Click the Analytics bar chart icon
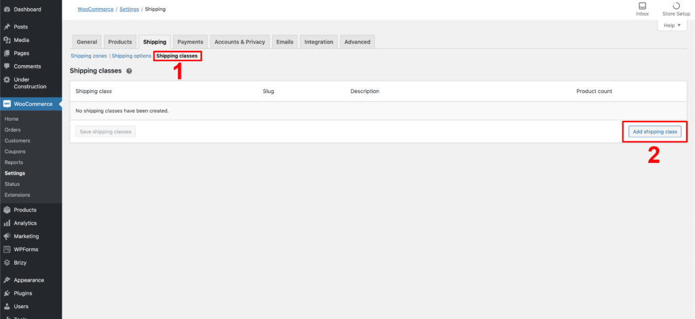 coord(7,223)
